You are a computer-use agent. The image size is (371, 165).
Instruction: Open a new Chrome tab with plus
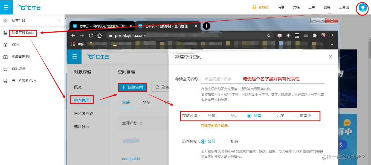207,26
